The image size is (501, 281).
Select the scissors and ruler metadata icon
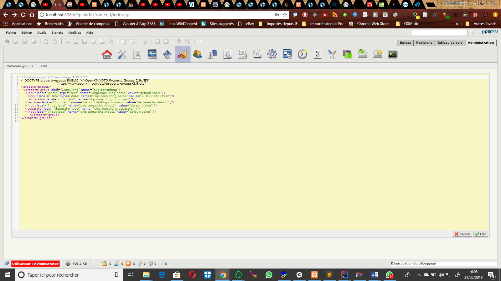[x=182, y=54]
